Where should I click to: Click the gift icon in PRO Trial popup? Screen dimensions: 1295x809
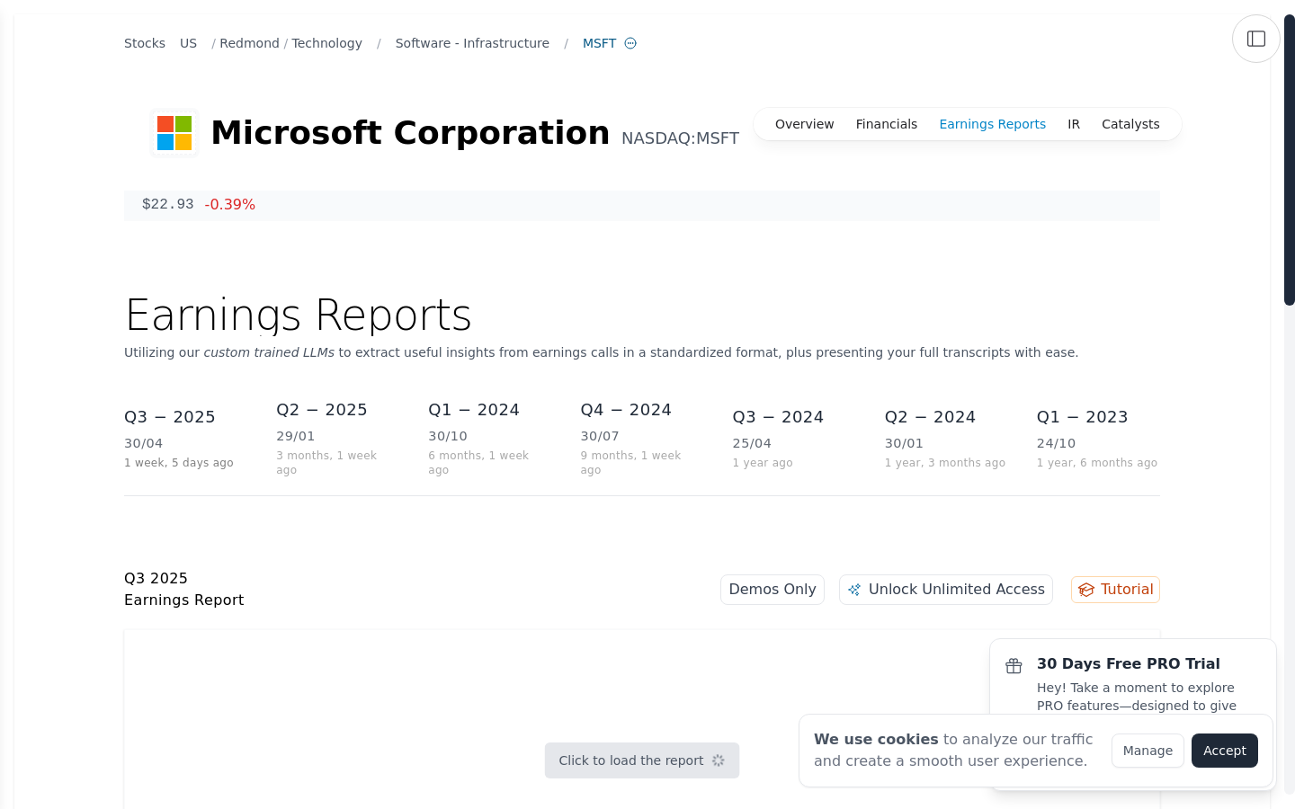(x=1014, y=666)
